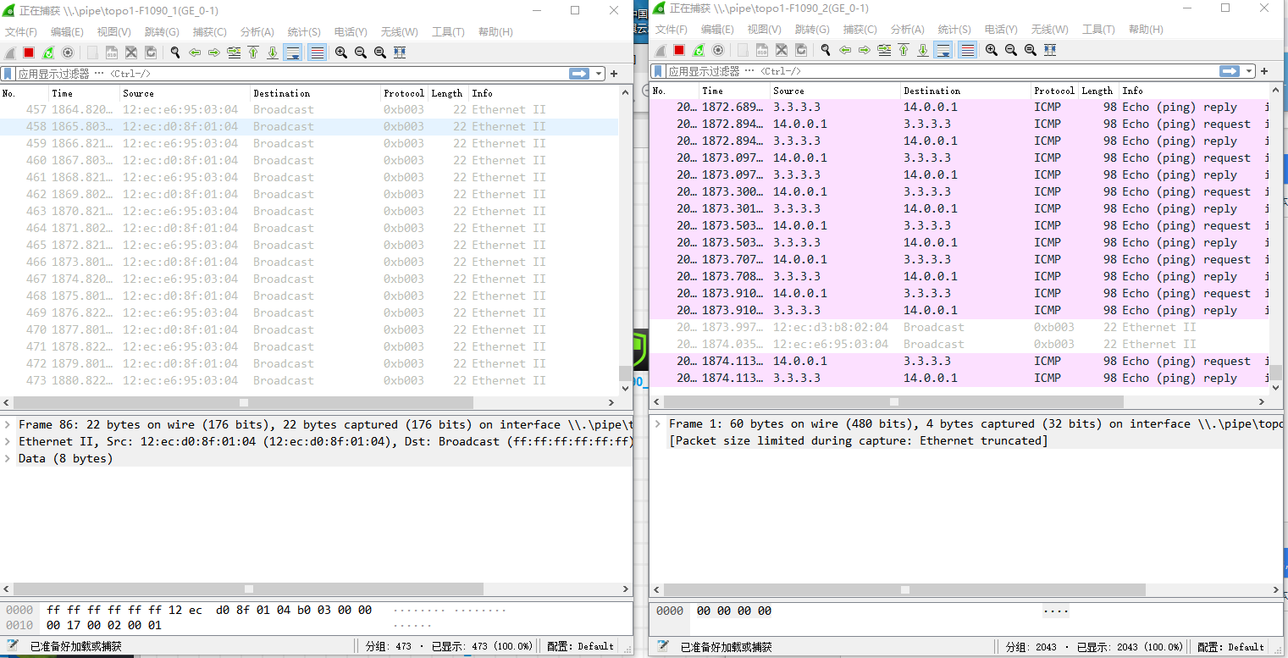The height and width of the screenshot is (658, 1288).
Task: Expand the Frame 1 tree node in right window
Action: point(658,423)
